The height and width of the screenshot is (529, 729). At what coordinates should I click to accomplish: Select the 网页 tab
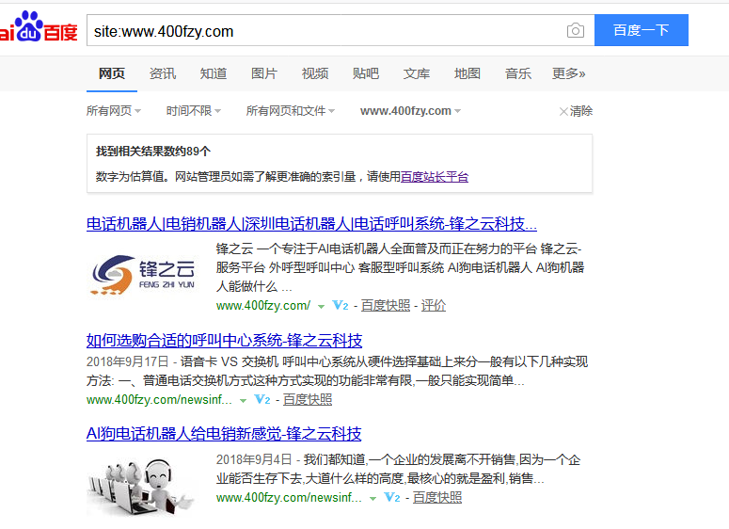pos(112,73)
